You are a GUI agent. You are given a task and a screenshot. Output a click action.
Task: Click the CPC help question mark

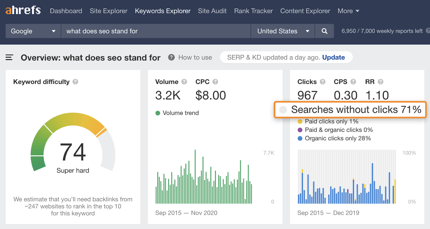pyautogui.click(x=215, y=82)
